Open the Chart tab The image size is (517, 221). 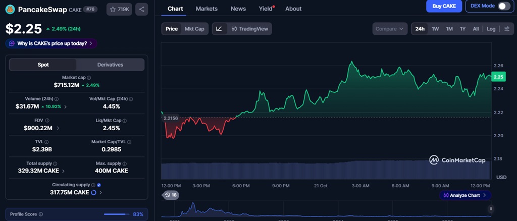(x=175, y=9)
